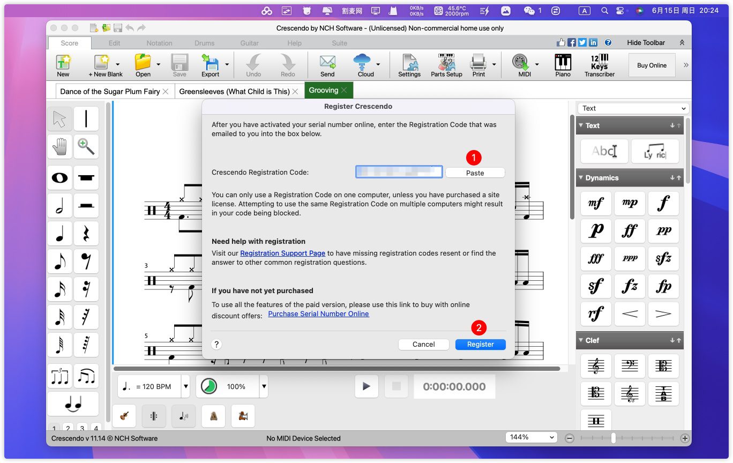Open the Piano keyboard tool

pos(563,65)
